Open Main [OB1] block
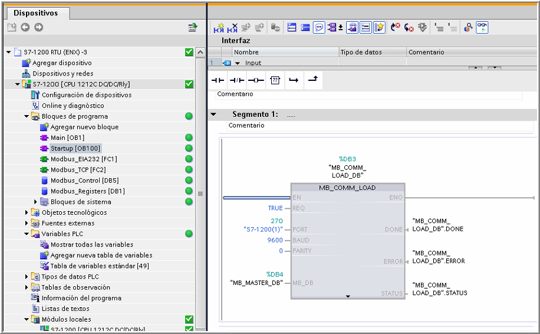 point(67,137)
